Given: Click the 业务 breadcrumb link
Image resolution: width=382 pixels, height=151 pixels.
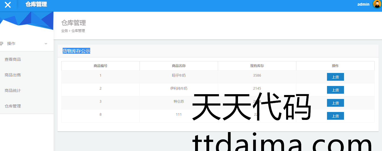Looking at the screenshot, I should [x=64, y=31].
